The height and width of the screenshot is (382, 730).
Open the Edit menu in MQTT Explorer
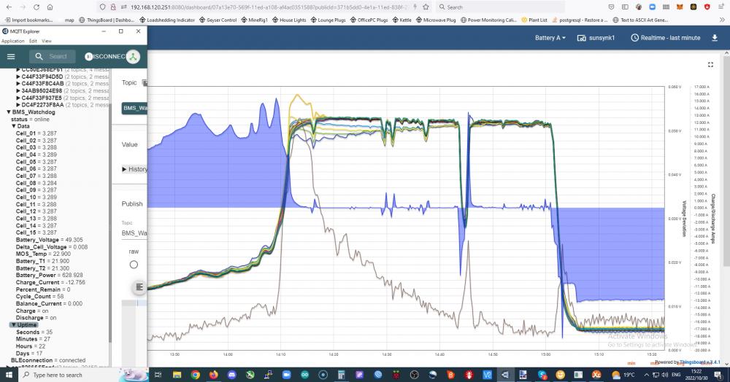click(x=33, y=41)
